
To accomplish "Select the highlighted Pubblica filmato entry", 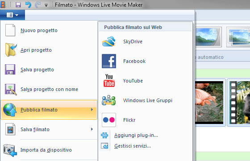I will click(49, 110).
